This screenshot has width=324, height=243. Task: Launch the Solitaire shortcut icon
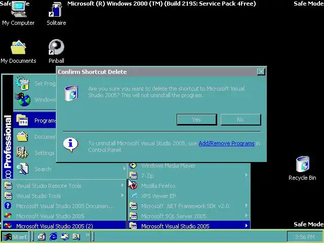(x=56, y=14)
